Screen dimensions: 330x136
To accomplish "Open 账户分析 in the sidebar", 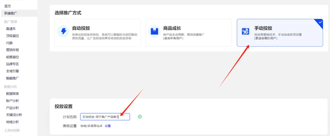I will (x=13, y=101).
